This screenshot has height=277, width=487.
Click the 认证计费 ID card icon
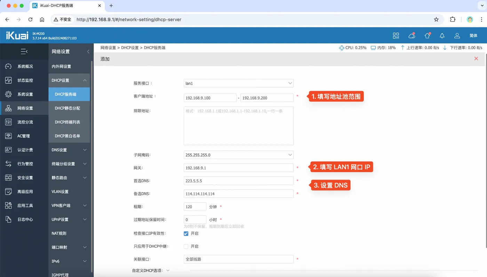[8, 150]
